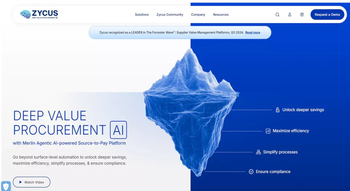Click the Watch Video button
The height and width of the screenshot is (191, 350).
(31, 182)
